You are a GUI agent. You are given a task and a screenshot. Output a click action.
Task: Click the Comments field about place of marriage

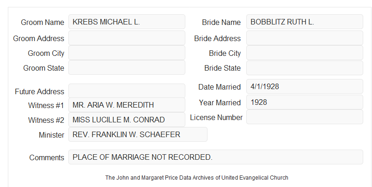[216, 157]
